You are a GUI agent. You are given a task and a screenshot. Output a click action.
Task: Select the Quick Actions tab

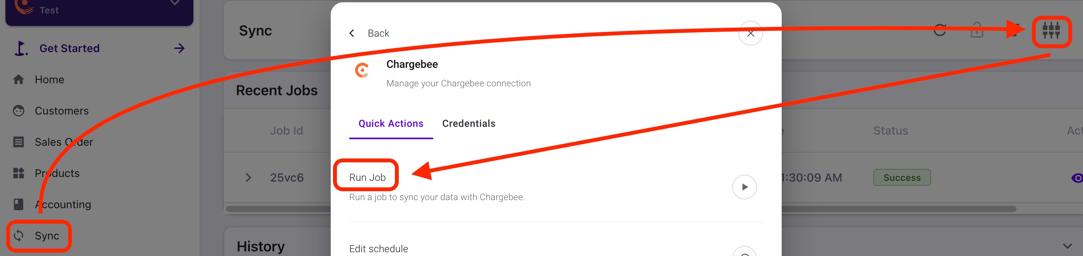tap(391, 124)
